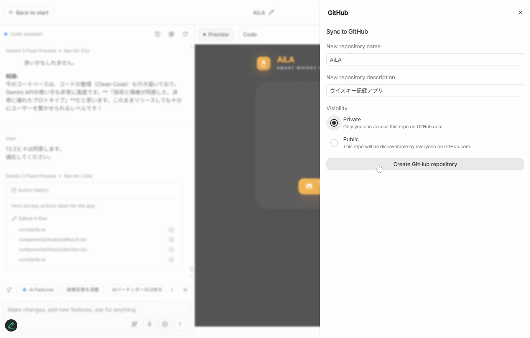
Task: Choose the 画像背景を調整 suggestion chip
Action: tap(83, 290)
